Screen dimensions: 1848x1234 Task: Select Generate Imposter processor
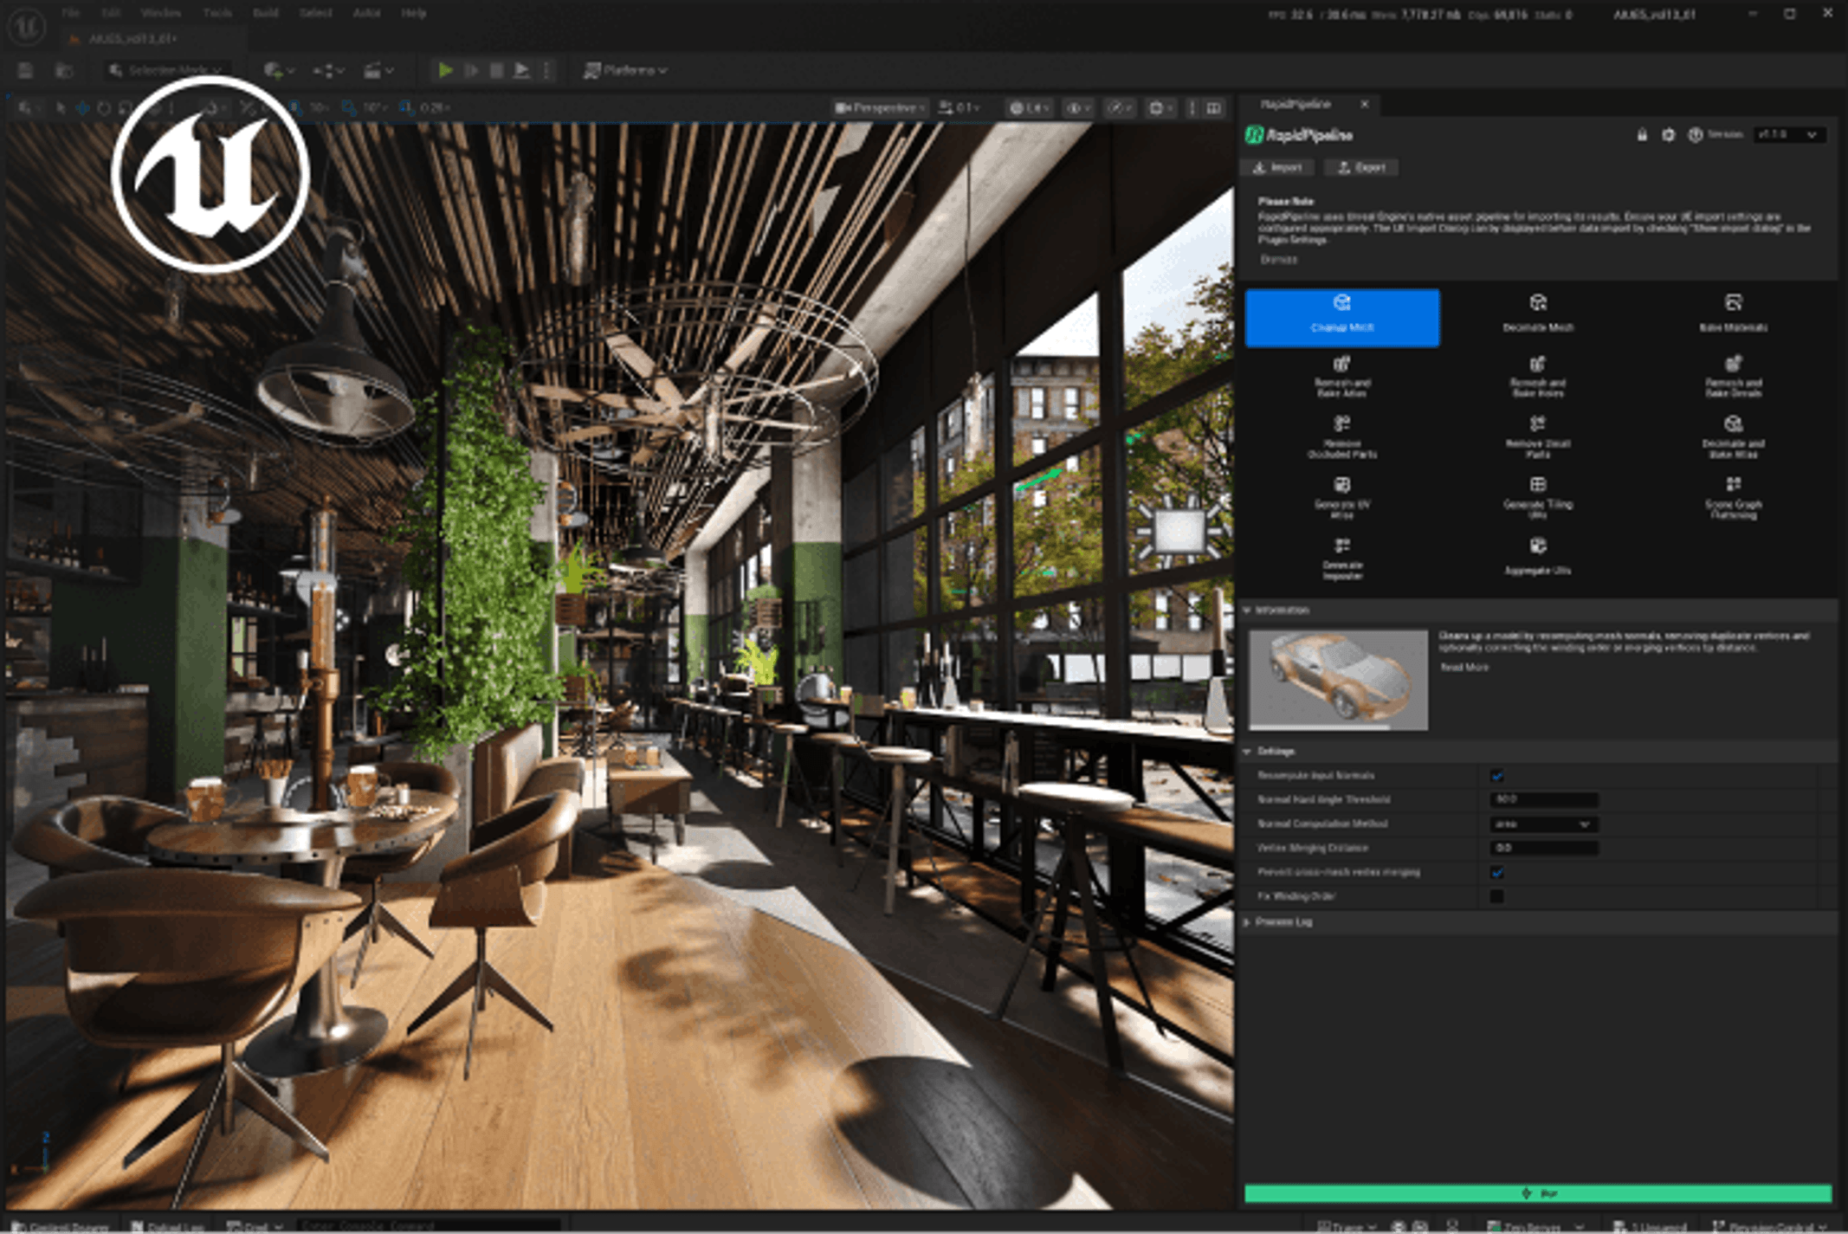[x=1341, y=557]
